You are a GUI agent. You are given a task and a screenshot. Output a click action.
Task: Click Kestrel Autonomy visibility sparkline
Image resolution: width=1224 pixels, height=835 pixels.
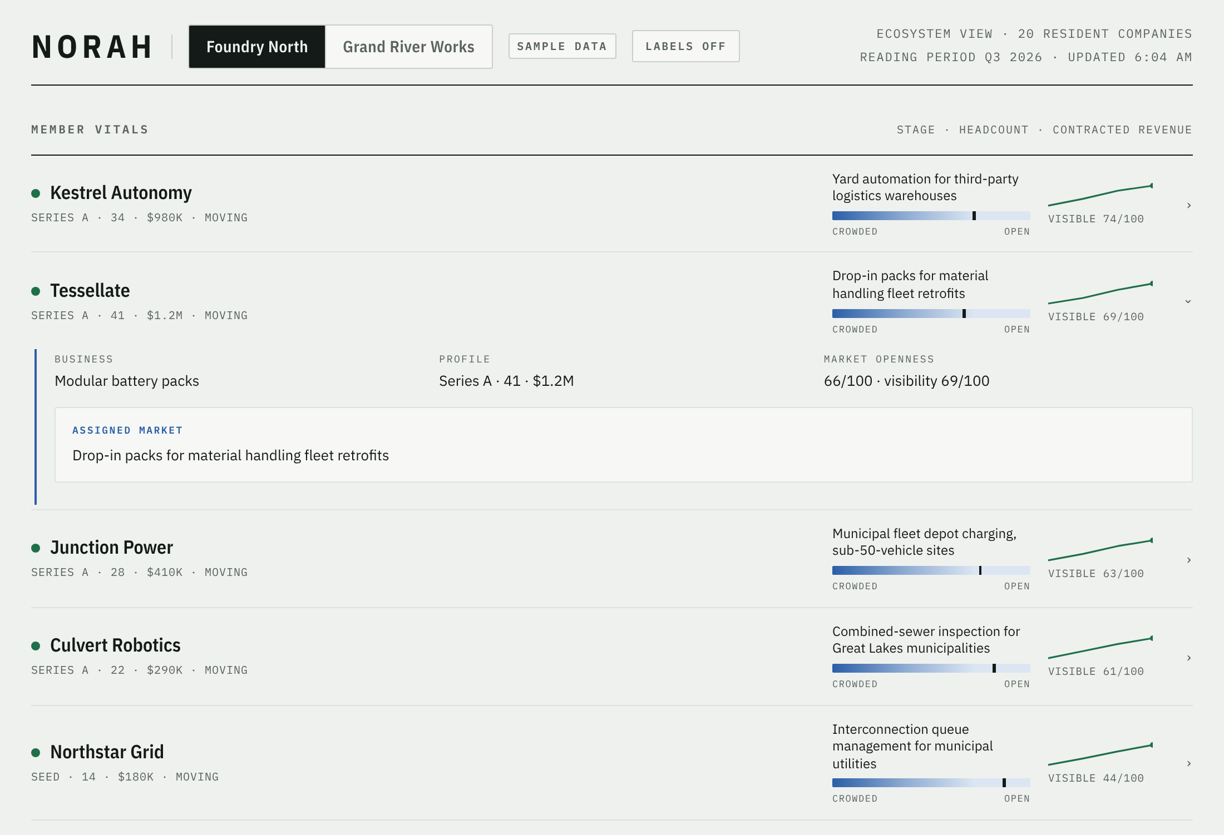(1100, 195)
